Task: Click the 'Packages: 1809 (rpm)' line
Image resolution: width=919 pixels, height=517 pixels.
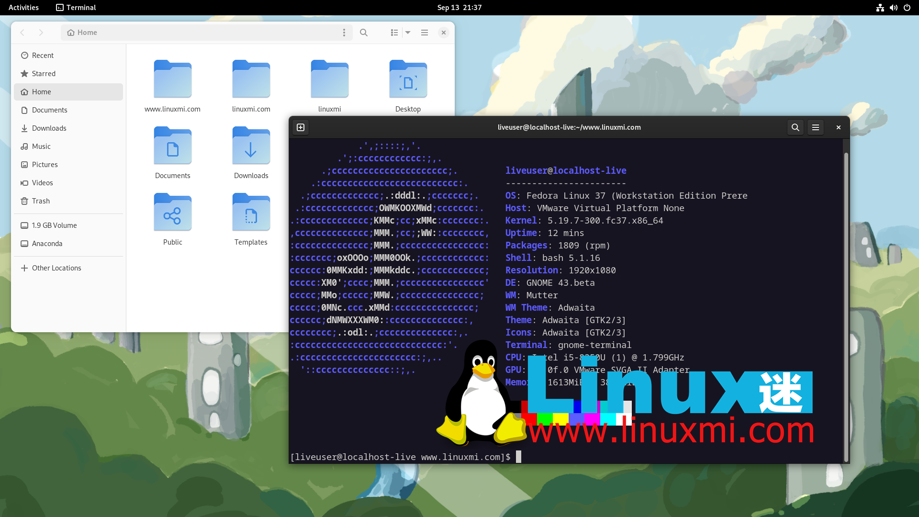Action: point(558,246)
